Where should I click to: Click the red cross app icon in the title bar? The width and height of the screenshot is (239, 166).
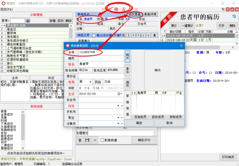pos(3,3)
